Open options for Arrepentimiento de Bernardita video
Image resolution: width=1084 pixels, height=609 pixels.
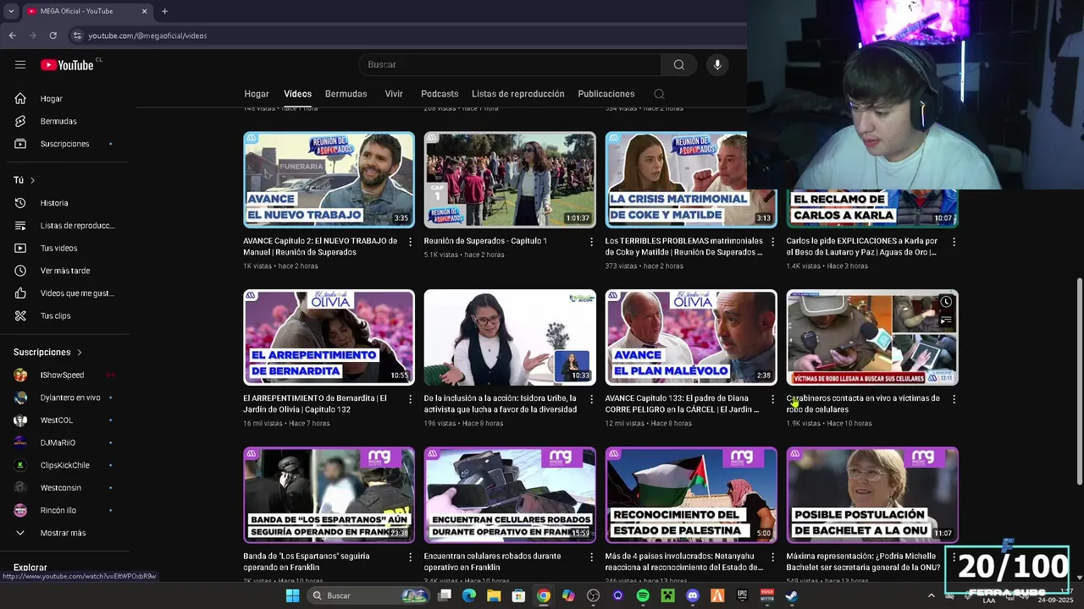click(411, 399)
